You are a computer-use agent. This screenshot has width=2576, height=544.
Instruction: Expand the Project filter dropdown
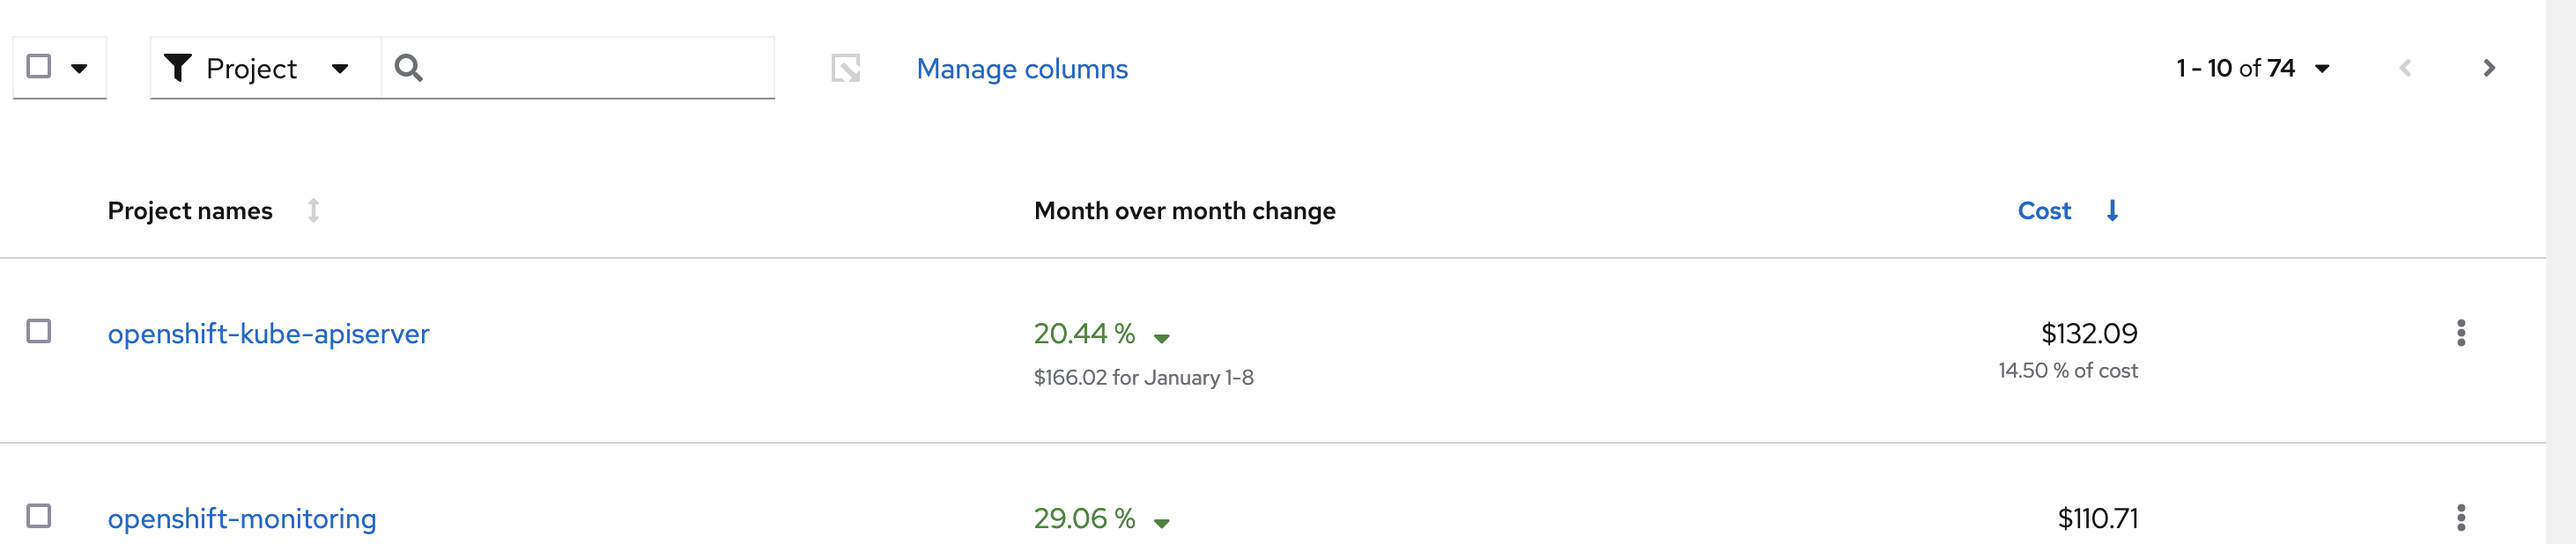coord(339,68)
